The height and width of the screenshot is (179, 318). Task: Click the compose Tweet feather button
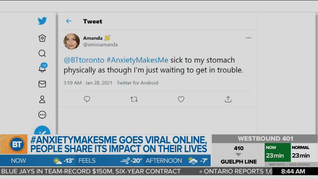click(42, 130)
